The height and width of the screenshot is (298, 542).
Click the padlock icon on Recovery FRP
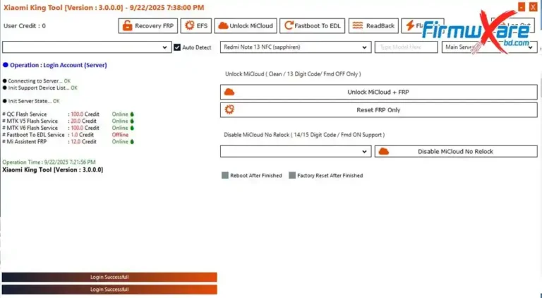[x=127, y=25]
